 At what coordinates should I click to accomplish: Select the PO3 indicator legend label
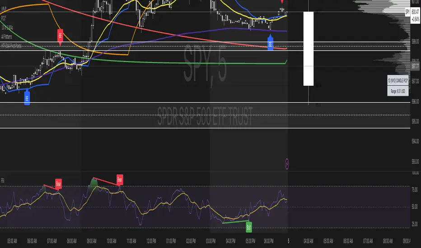pyautogui.click(x=4, y=18)
